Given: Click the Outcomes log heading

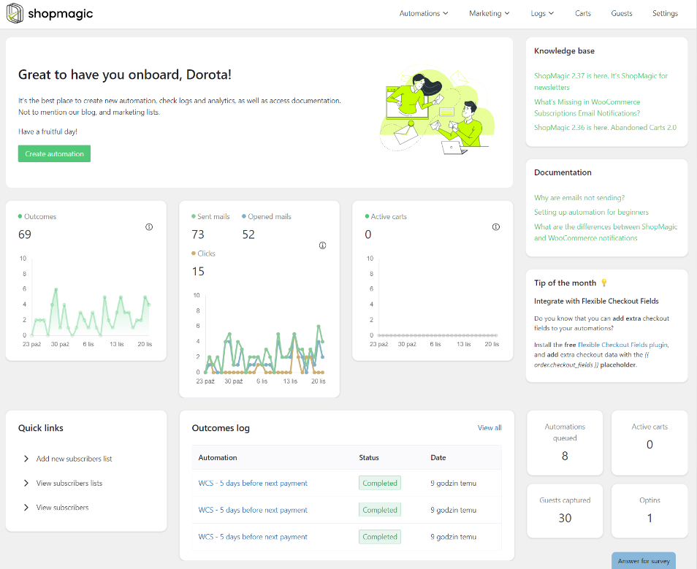Looking at the screenshot, I should tap(221, 428).
